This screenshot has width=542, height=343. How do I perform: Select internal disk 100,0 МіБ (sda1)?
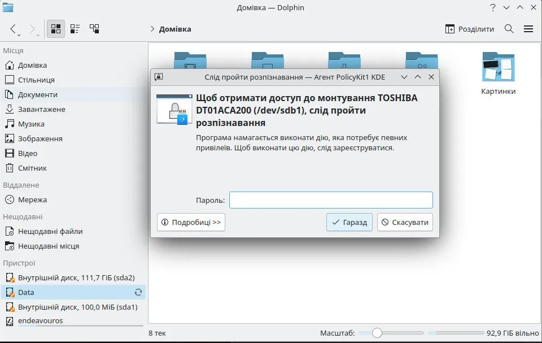click(73, 307)
